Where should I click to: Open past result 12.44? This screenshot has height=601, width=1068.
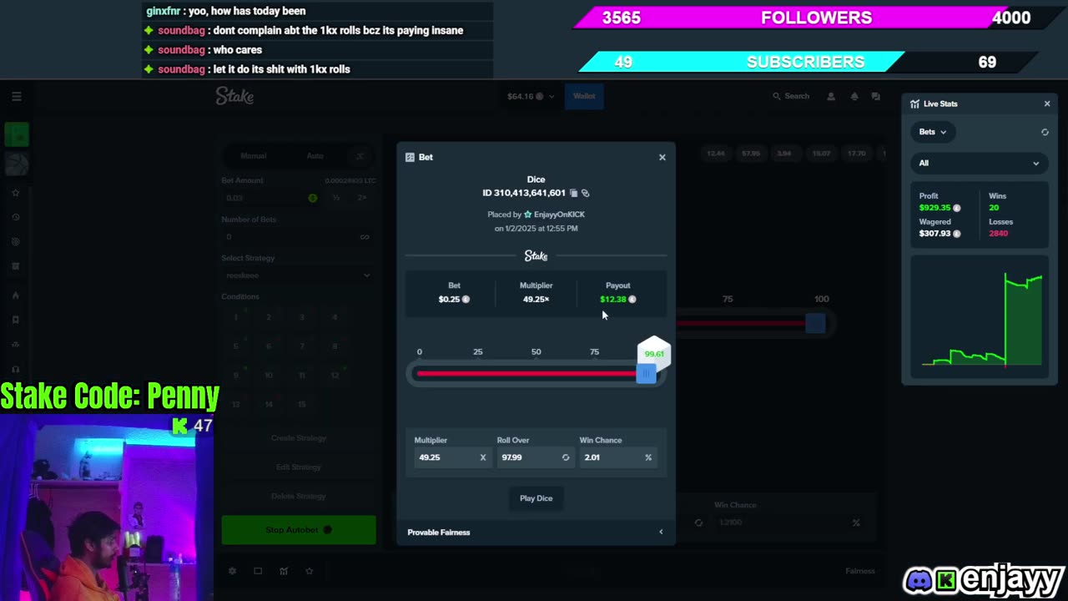[716, 154]
